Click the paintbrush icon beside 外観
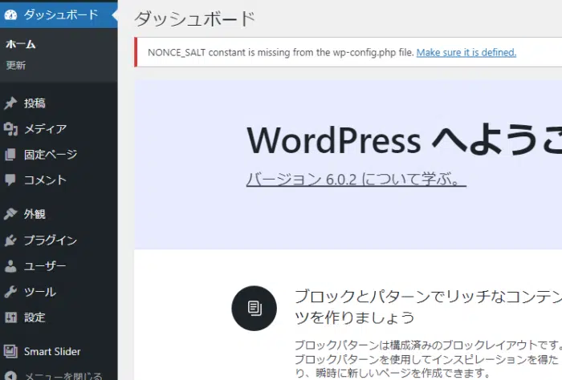This screenshot has height=380, width=562. [10, 214]
